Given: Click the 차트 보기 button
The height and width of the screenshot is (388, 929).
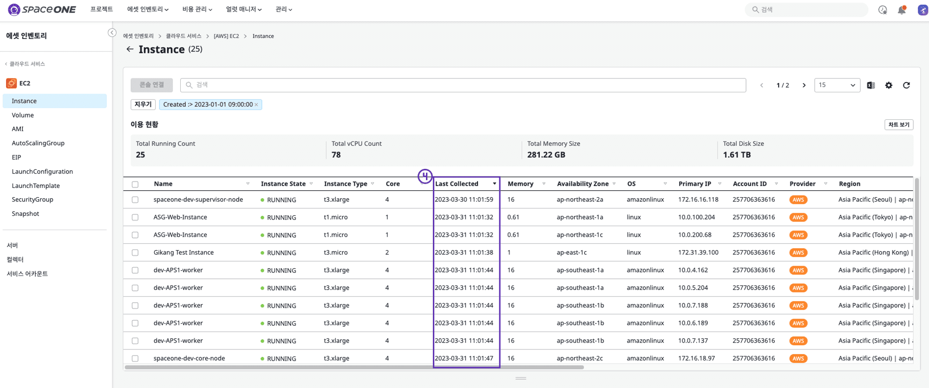Looking at the screenshot, I should [x=899, y=125].
